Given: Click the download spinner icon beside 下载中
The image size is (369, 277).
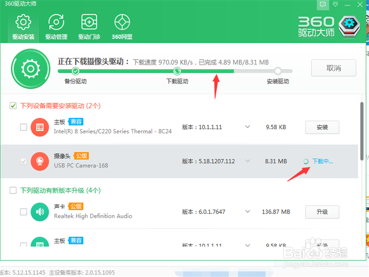Looking at the screenshot, I should coord(306,161).
